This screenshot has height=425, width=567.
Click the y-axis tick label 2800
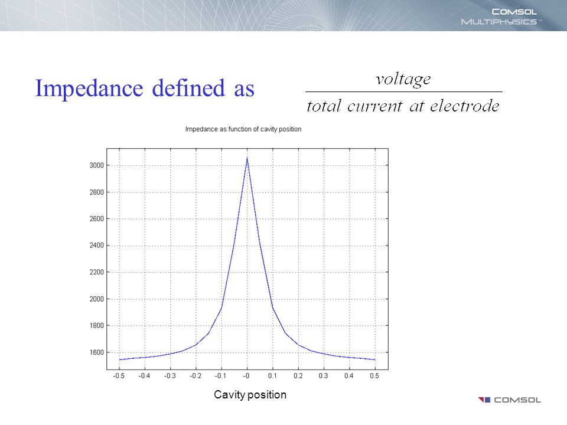coord(96,192)
